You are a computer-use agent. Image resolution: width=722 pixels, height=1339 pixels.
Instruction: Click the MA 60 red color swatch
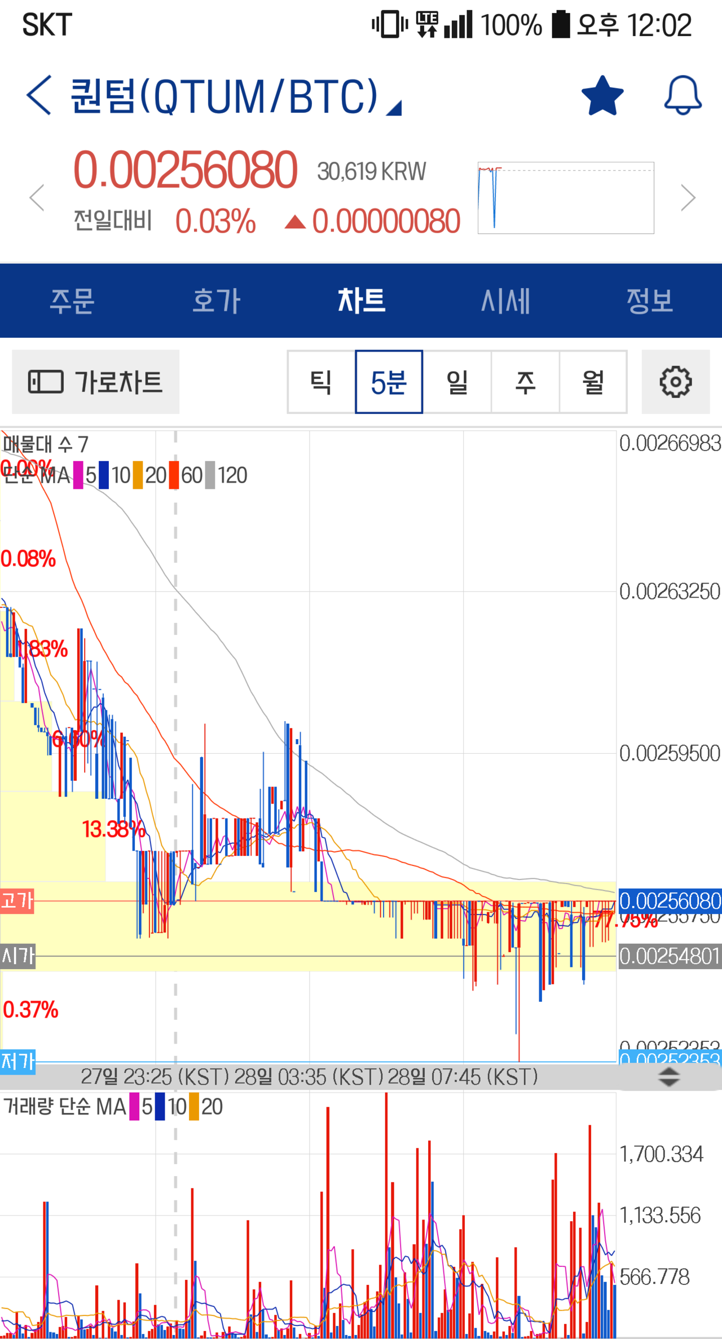click(x=174, y=475)
